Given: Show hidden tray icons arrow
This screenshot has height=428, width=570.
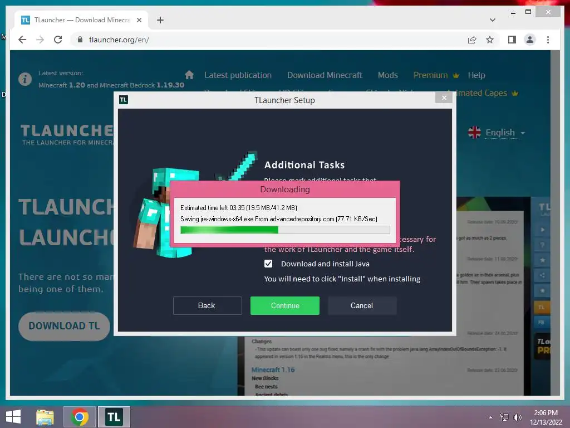Looking at the screenshot, I should coord(491,417).
